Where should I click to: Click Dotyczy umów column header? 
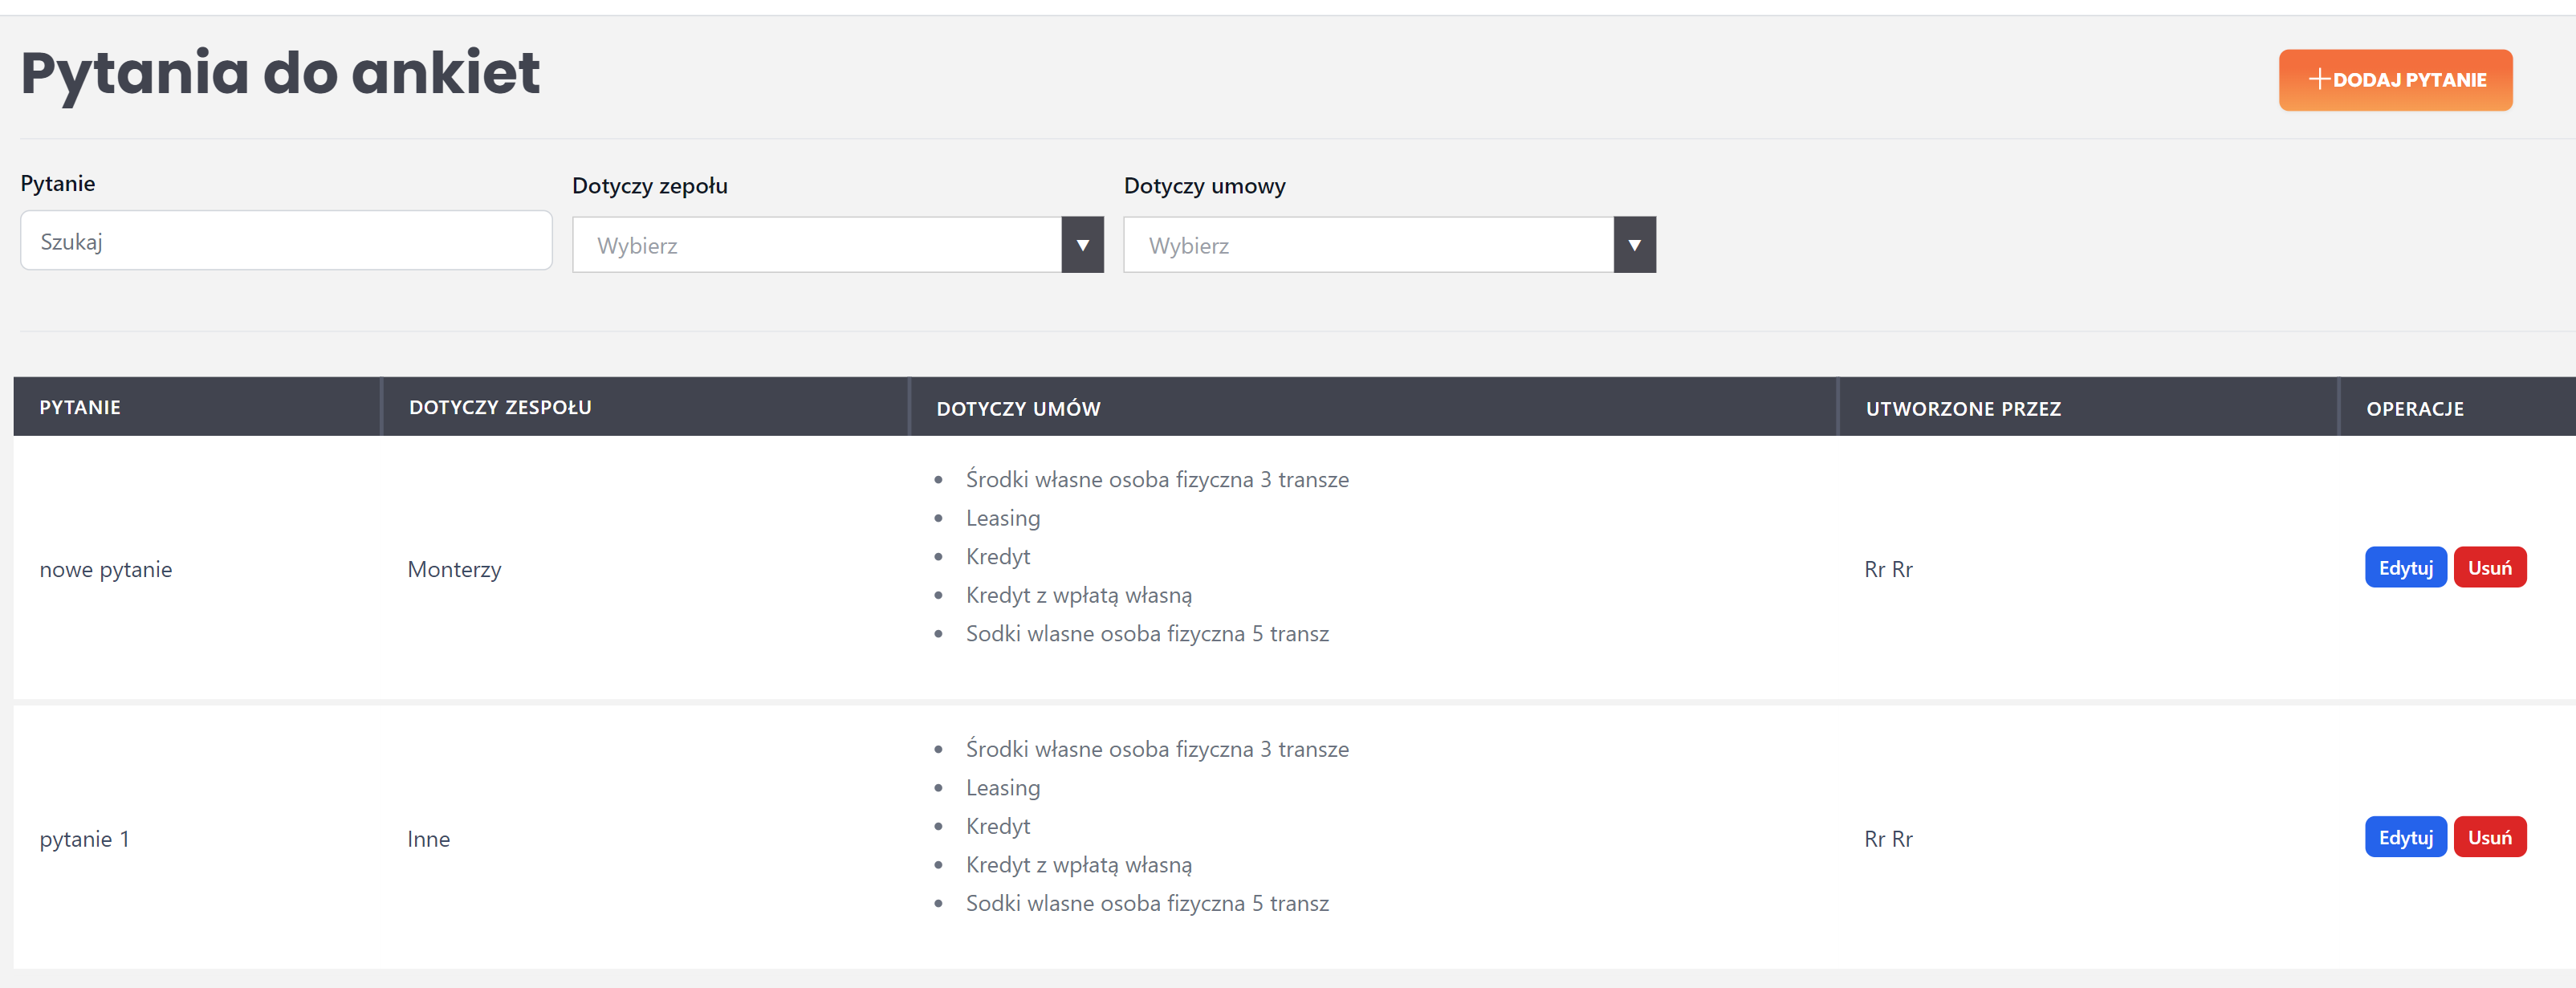point(1018,409)
